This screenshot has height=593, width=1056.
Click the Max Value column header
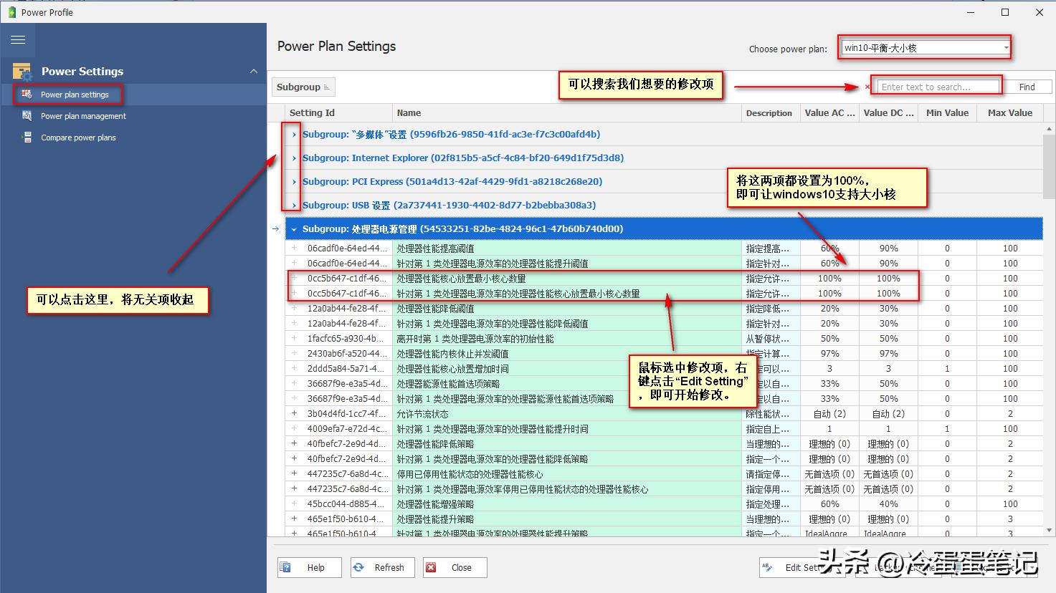pos(1009,112)
